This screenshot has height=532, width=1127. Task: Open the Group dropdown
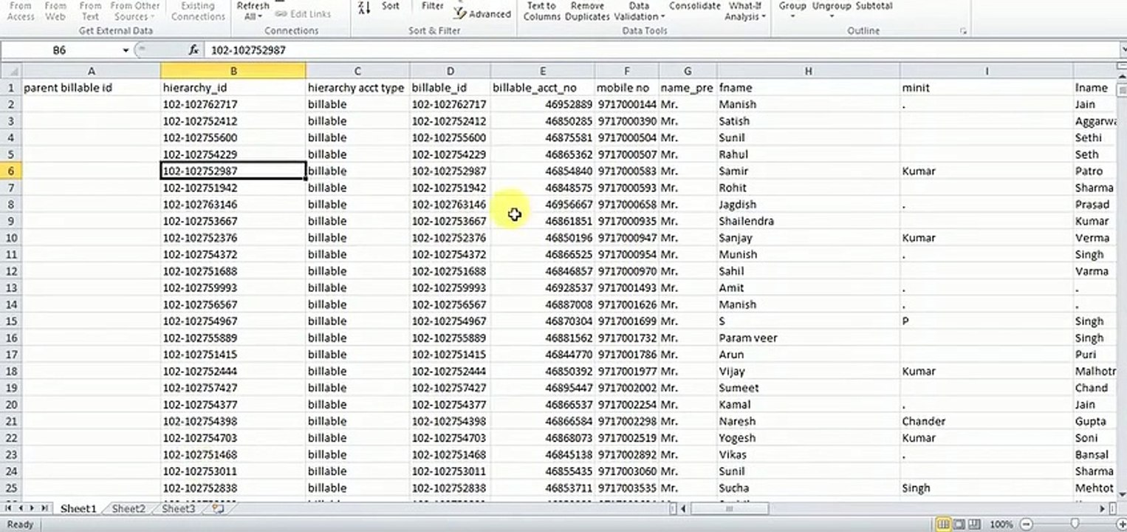coord(792,9)
